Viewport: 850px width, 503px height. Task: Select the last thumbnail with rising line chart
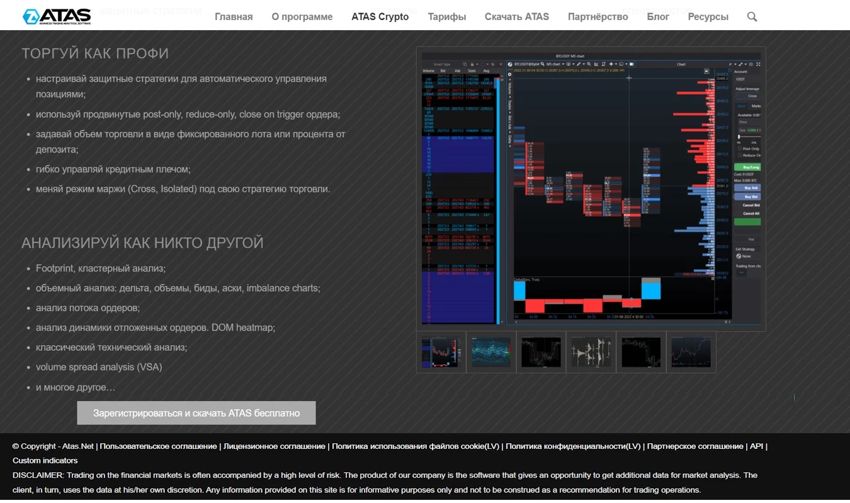[x=691, y=352]
